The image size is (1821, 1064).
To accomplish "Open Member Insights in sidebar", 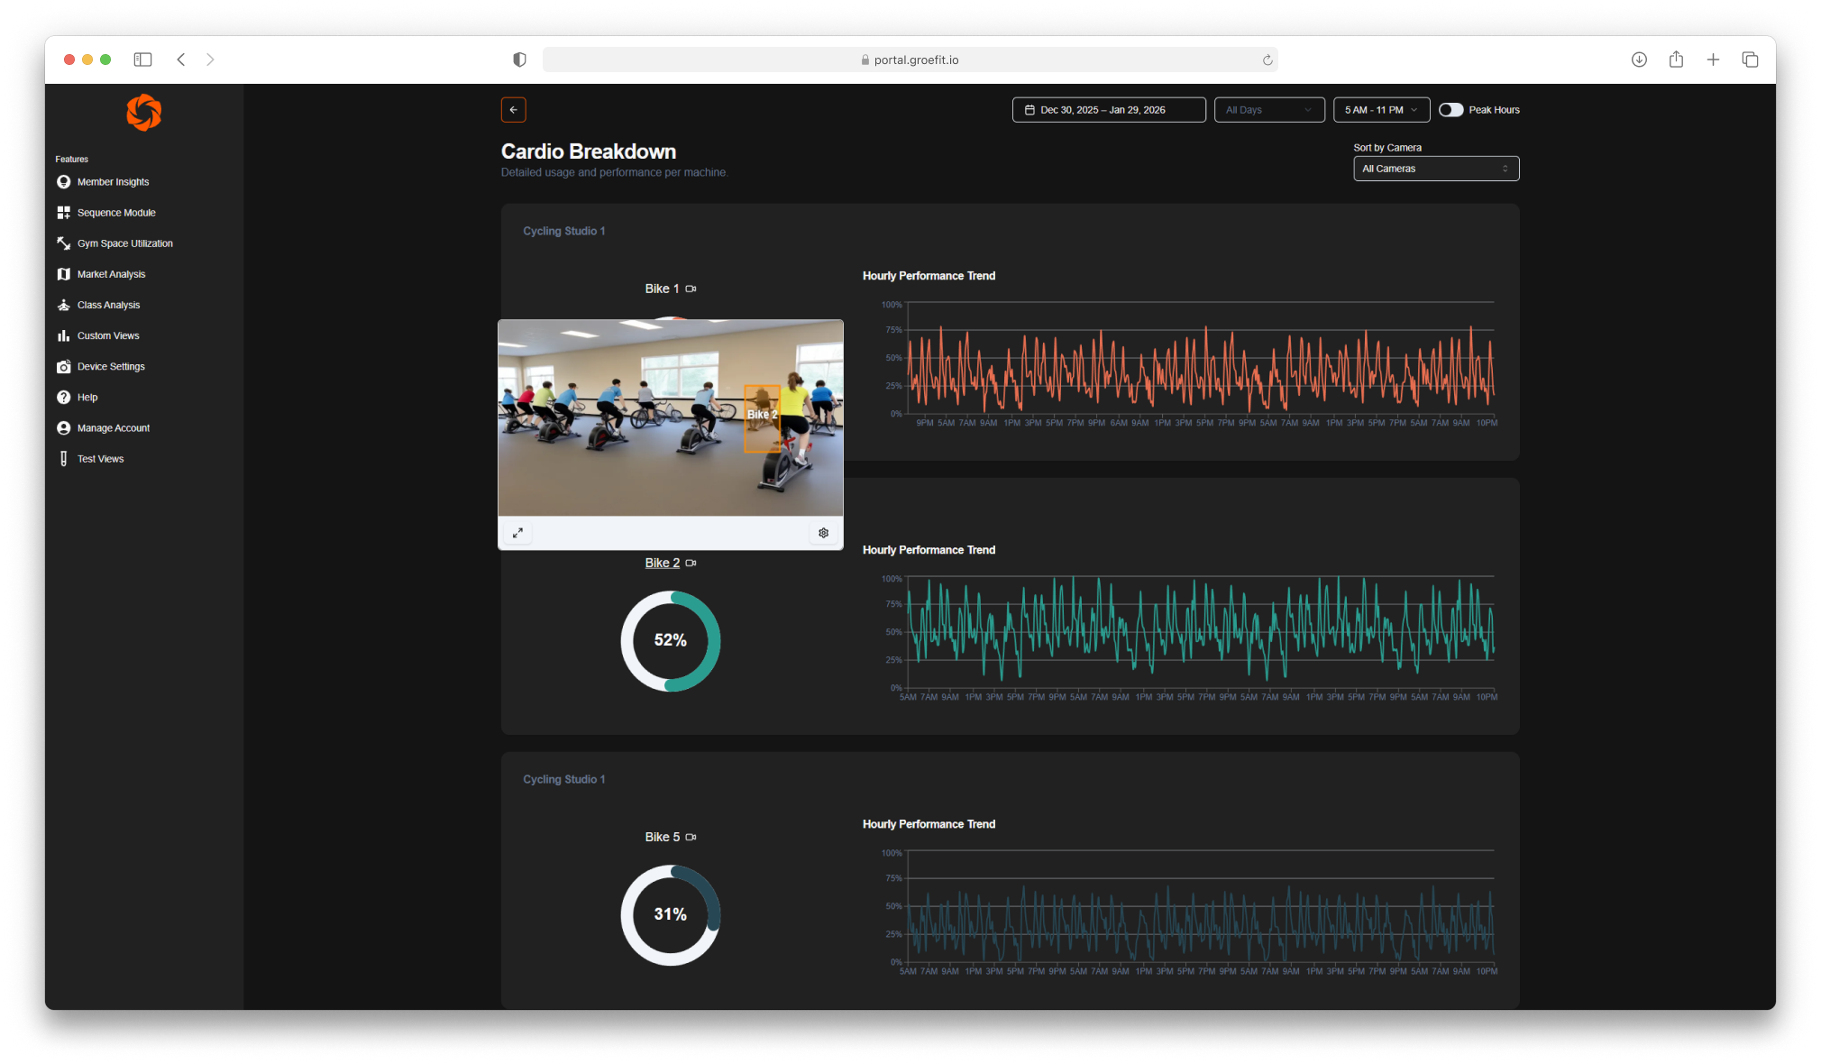I will click(113, 182).
